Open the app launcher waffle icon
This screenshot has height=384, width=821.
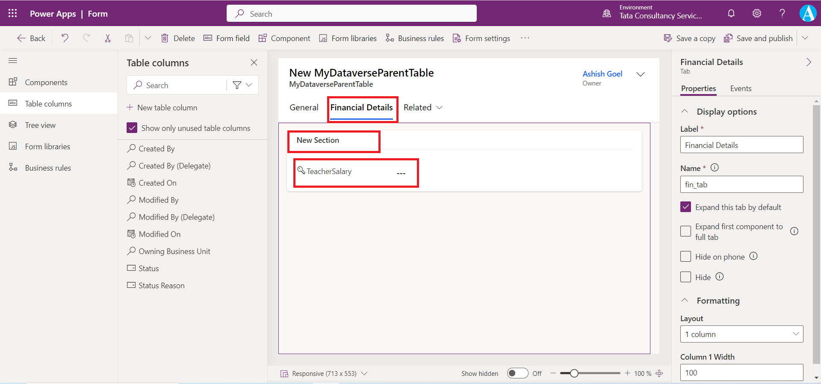click(12, 13)
